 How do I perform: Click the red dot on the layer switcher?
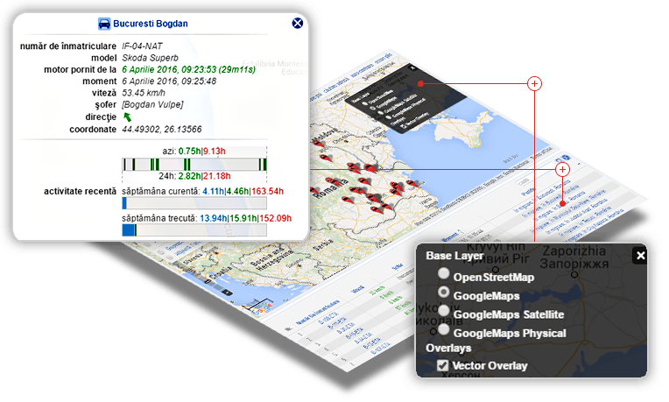[x=421, y=84]
